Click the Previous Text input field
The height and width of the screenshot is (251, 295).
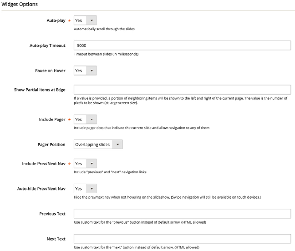(x=182, y=214)
